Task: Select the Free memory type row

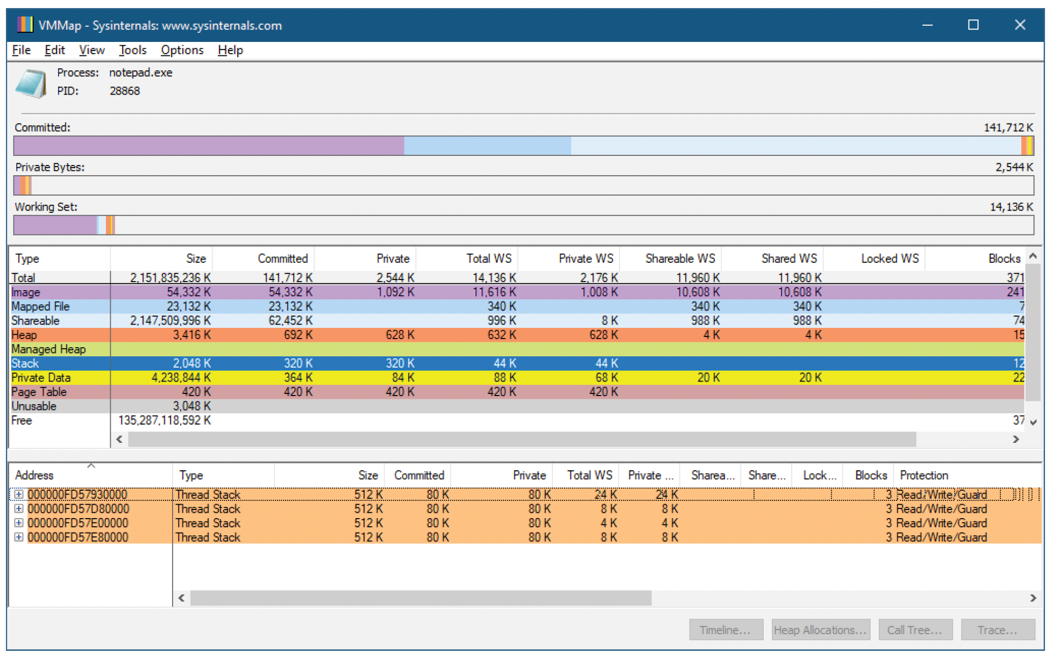Action: 517,420
